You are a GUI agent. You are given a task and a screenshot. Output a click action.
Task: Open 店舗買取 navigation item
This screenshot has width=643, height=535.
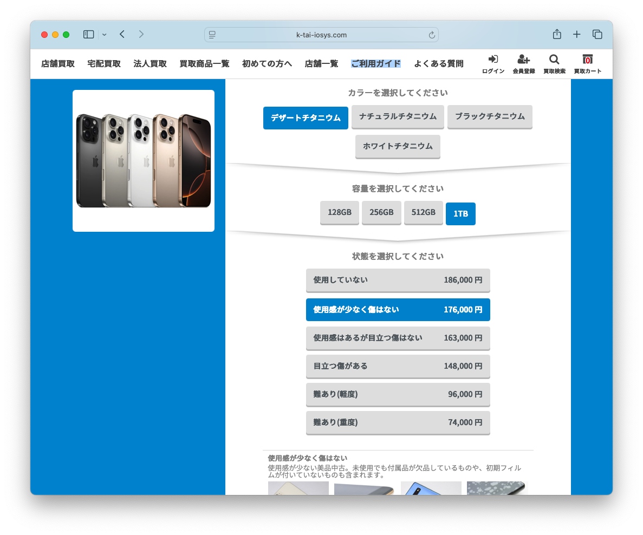(x=58, y=64)
